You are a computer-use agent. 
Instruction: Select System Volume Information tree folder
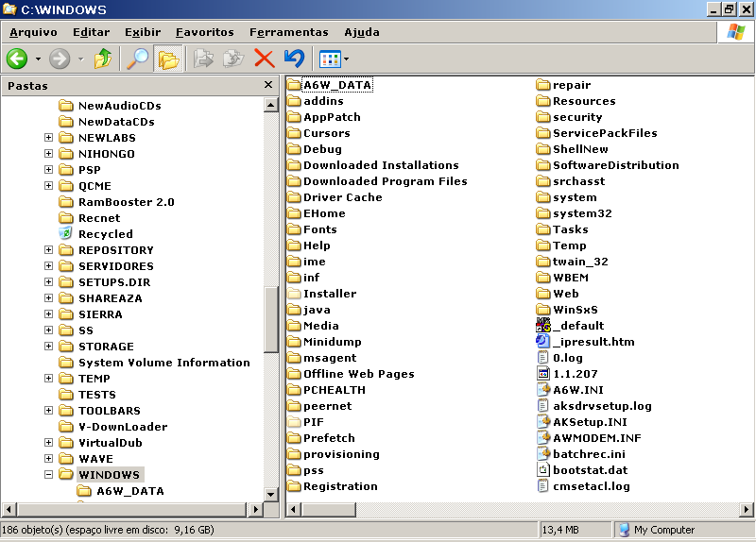154,363
